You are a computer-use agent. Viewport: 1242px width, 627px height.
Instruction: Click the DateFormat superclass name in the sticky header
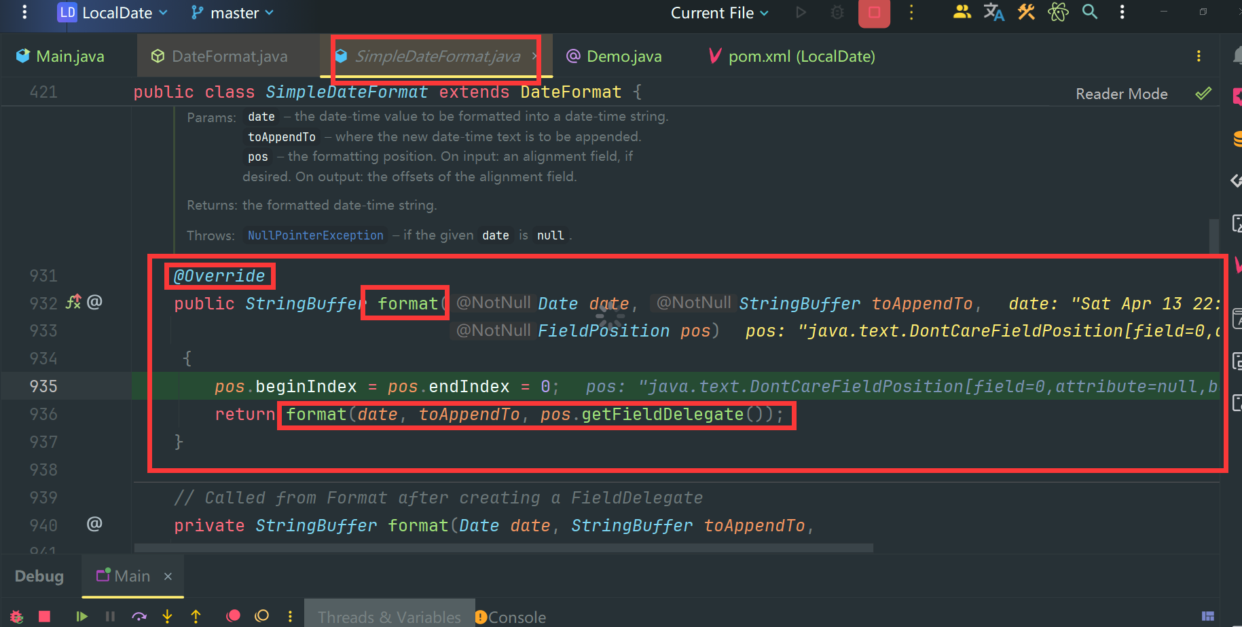[570, 92]
